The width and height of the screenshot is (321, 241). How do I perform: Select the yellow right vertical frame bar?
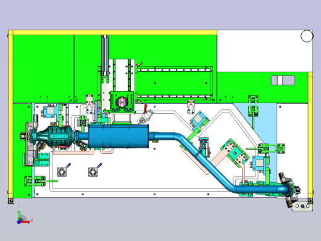(311, 135)
